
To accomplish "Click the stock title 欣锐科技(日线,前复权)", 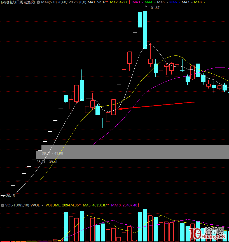I will click(x=18, y=2).
